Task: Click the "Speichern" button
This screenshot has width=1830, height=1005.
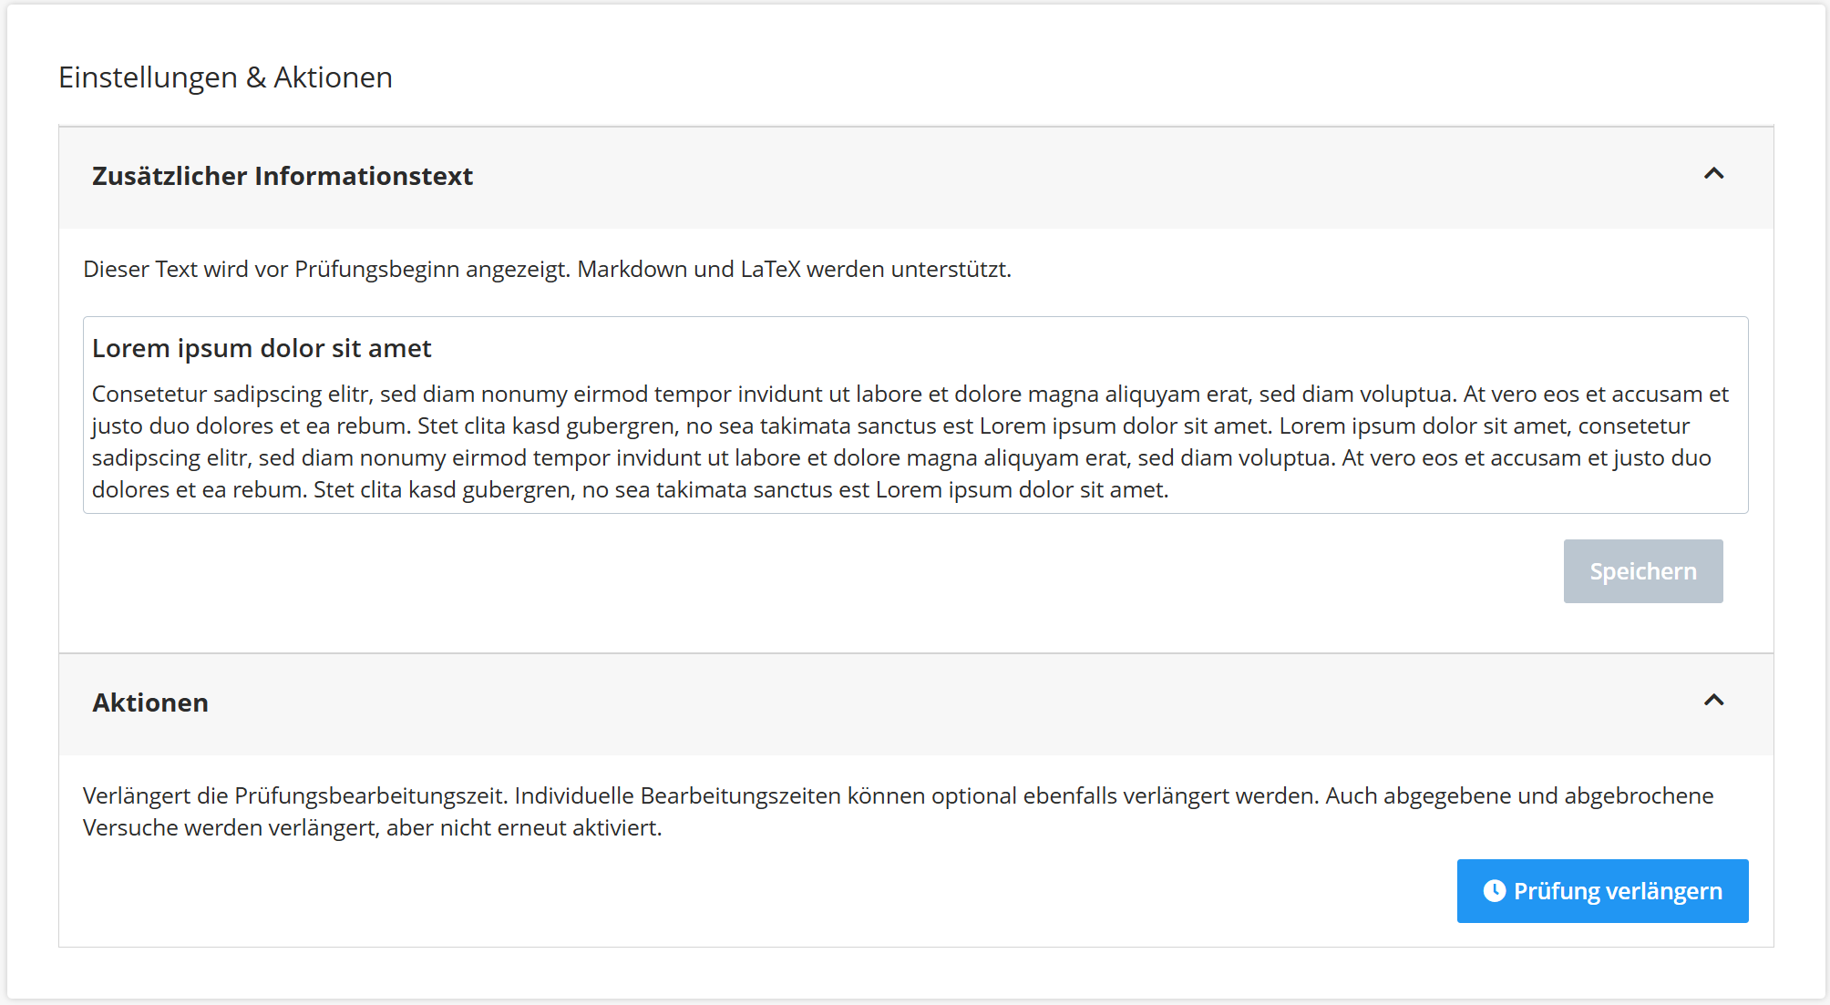Action: point(1642,571)
